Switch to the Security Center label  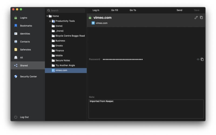pos(28,77)
